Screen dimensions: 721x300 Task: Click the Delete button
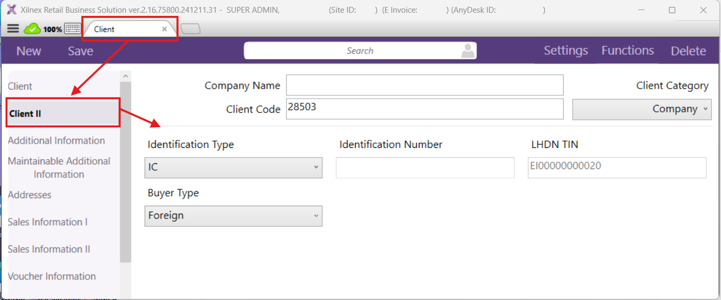(x=688, y=51)
